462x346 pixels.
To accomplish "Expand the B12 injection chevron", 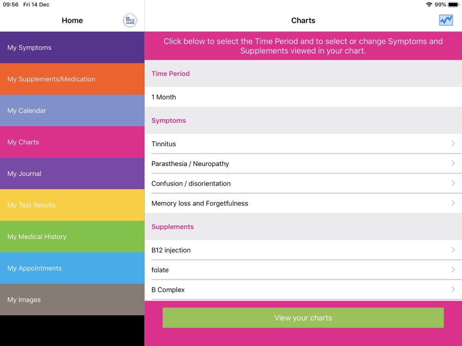I will click(x=453, y=250).
